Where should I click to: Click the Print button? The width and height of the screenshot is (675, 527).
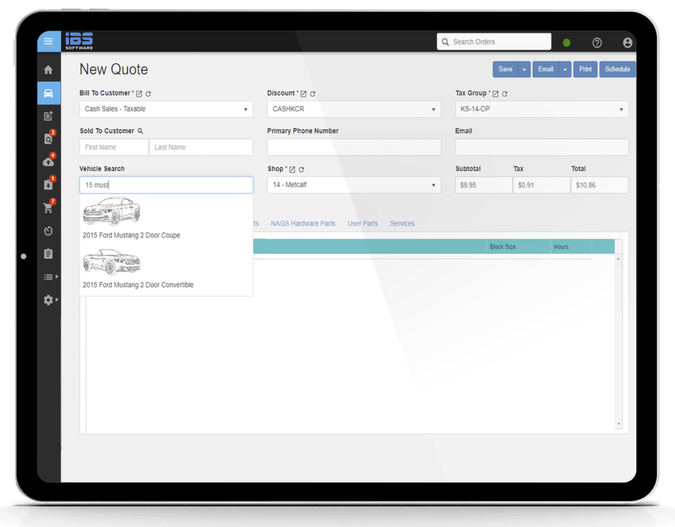tap(585, 70)
